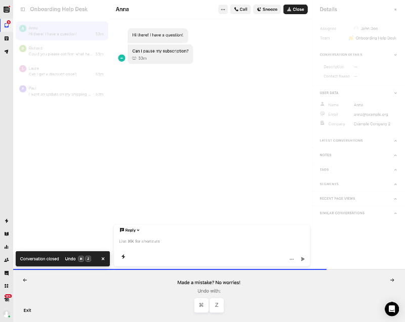This screenshot has width=405, height=322.
Task: Click the Anna message avatar icon
Action: pyautogui.click(x=121, y=58)
